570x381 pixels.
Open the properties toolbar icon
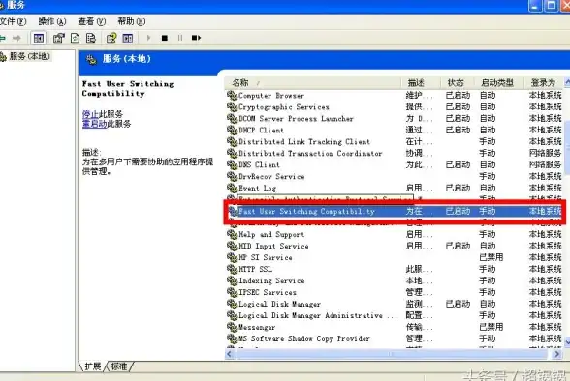point(58,38)
